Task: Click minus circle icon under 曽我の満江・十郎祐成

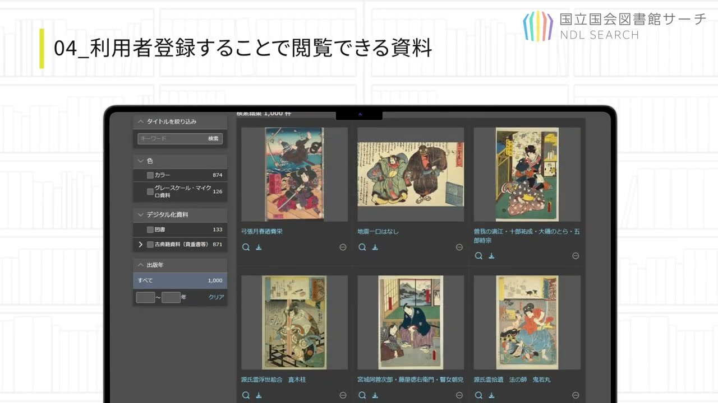Action: 576,256
